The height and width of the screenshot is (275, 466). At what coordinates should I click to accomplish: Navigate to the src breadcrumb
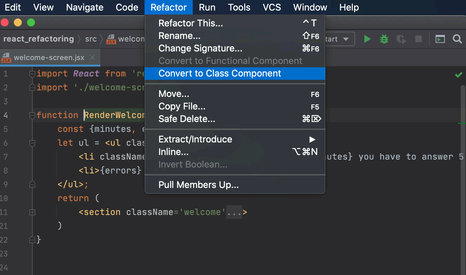90,39
